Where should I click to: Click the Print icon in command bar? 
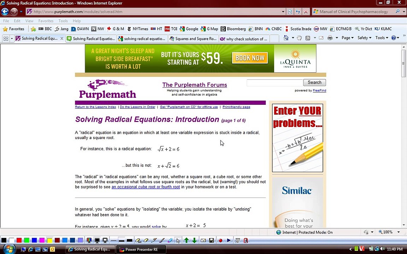pyautogui.click(x=330, y=38)
